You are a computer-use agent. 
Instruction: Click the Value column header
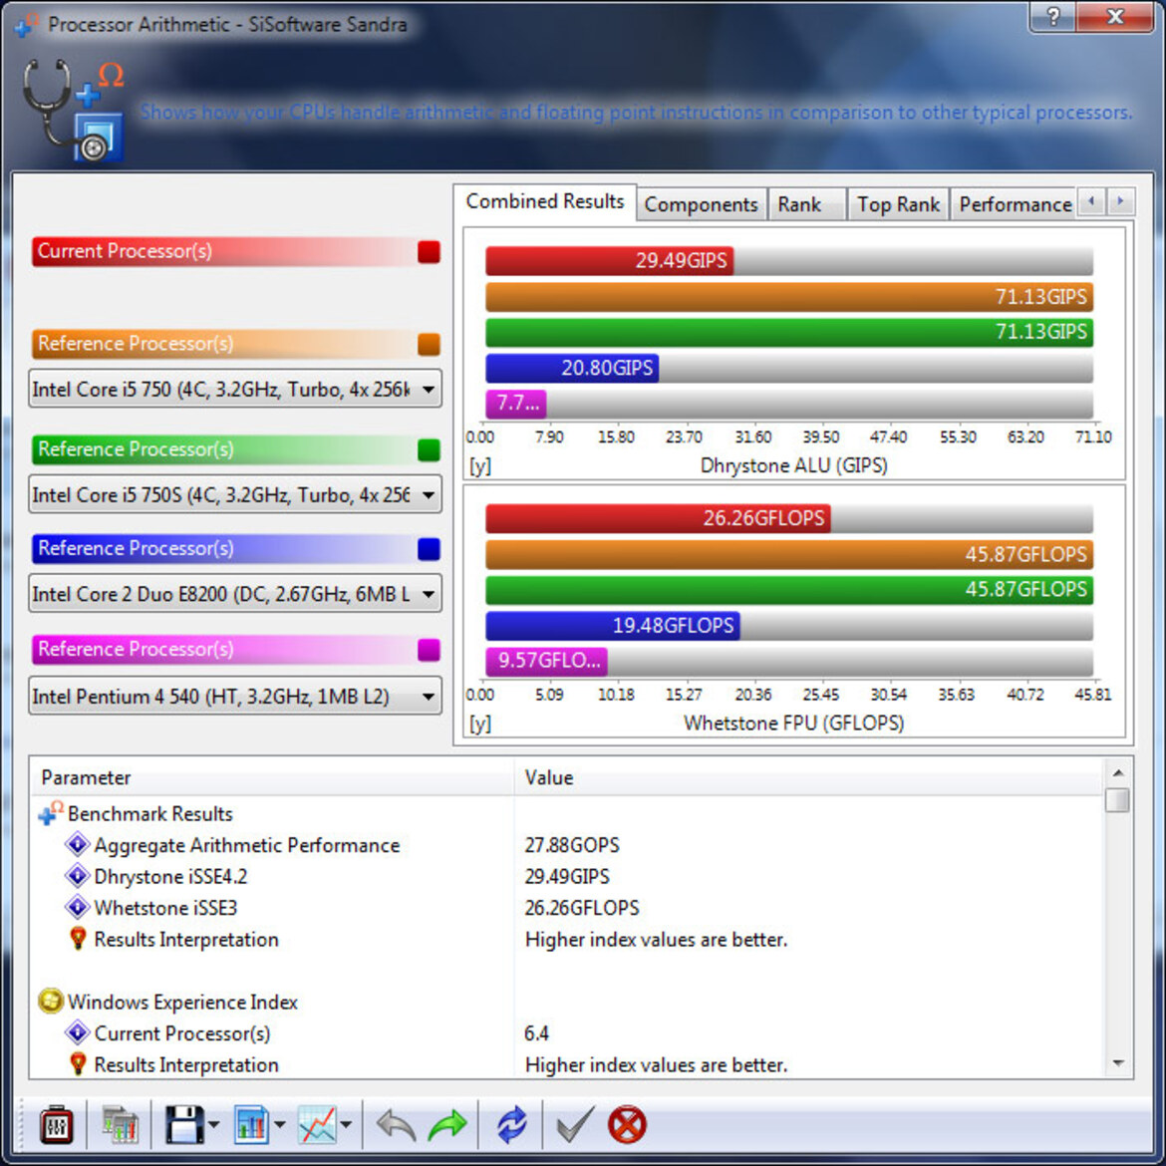[x=807, y=777]
